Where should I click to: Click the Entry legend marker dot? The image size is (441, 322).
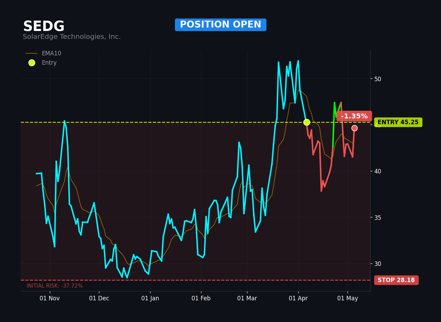[32, 63]
